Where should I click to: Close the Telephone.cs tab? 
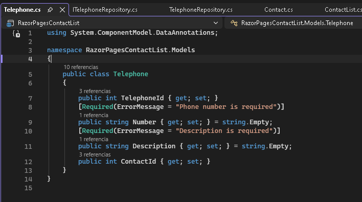pyautogui.click(x=62, y=10)
